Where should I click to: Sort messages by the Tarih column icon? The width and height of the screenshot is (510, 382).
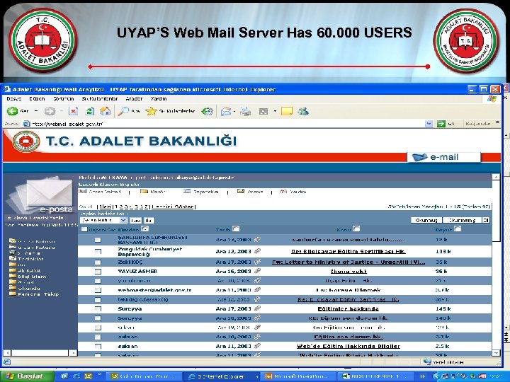click(236, 229)
